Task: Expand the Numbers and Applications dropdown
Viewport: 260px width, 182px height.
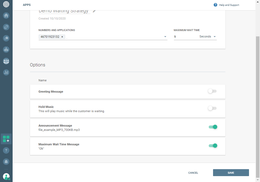Action: tap(165, 37)
